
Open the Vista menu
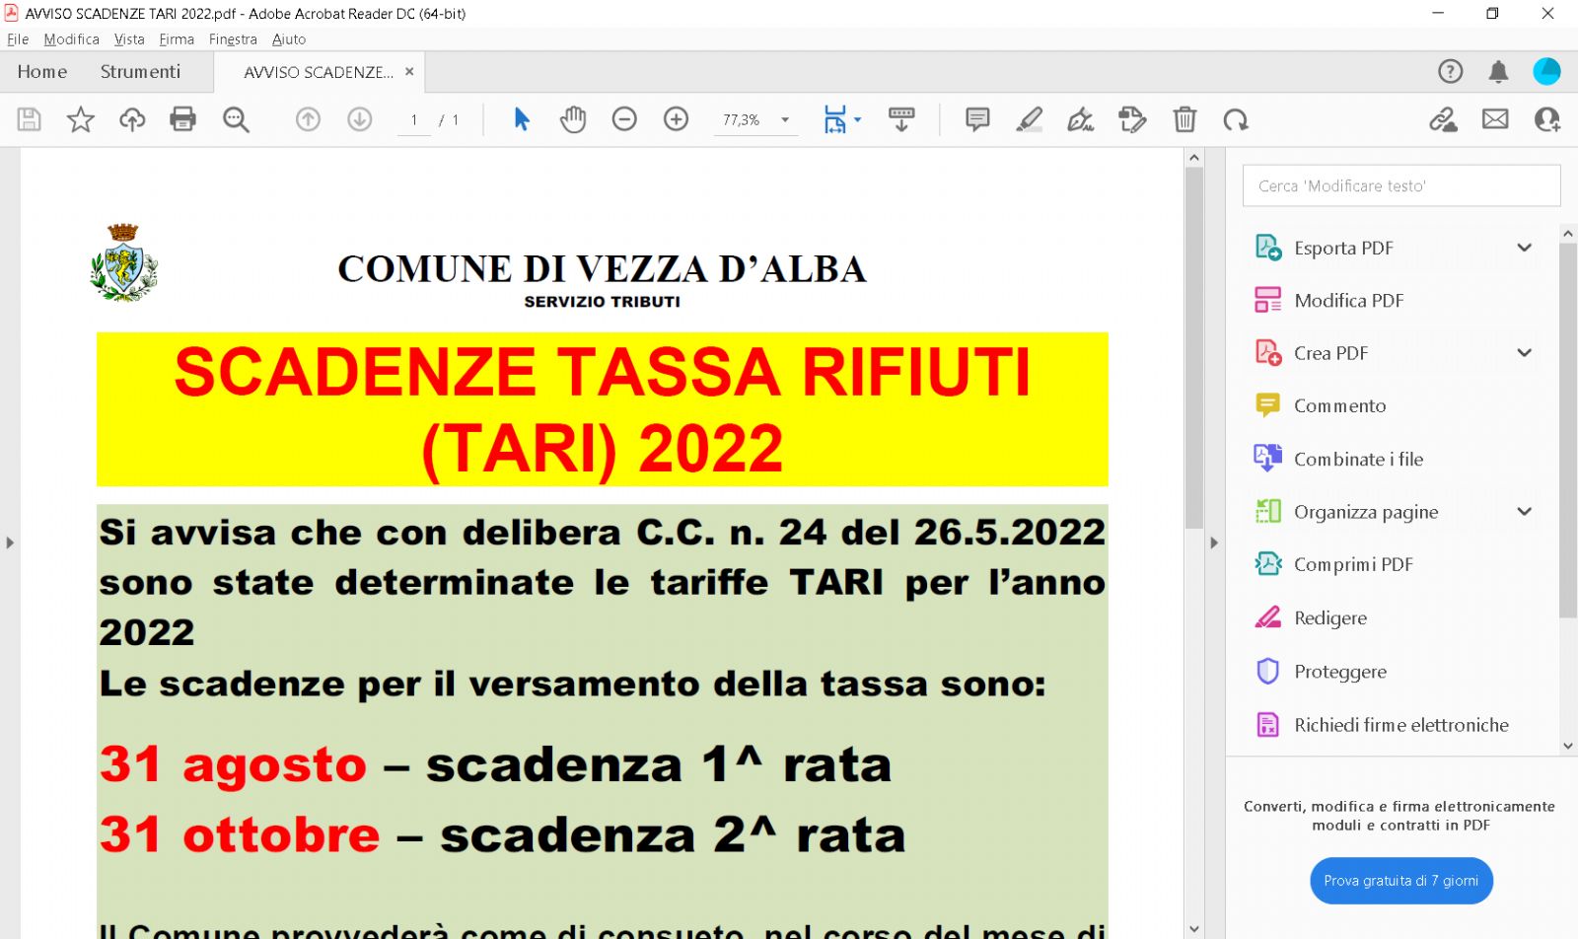[x=129, y=39]
